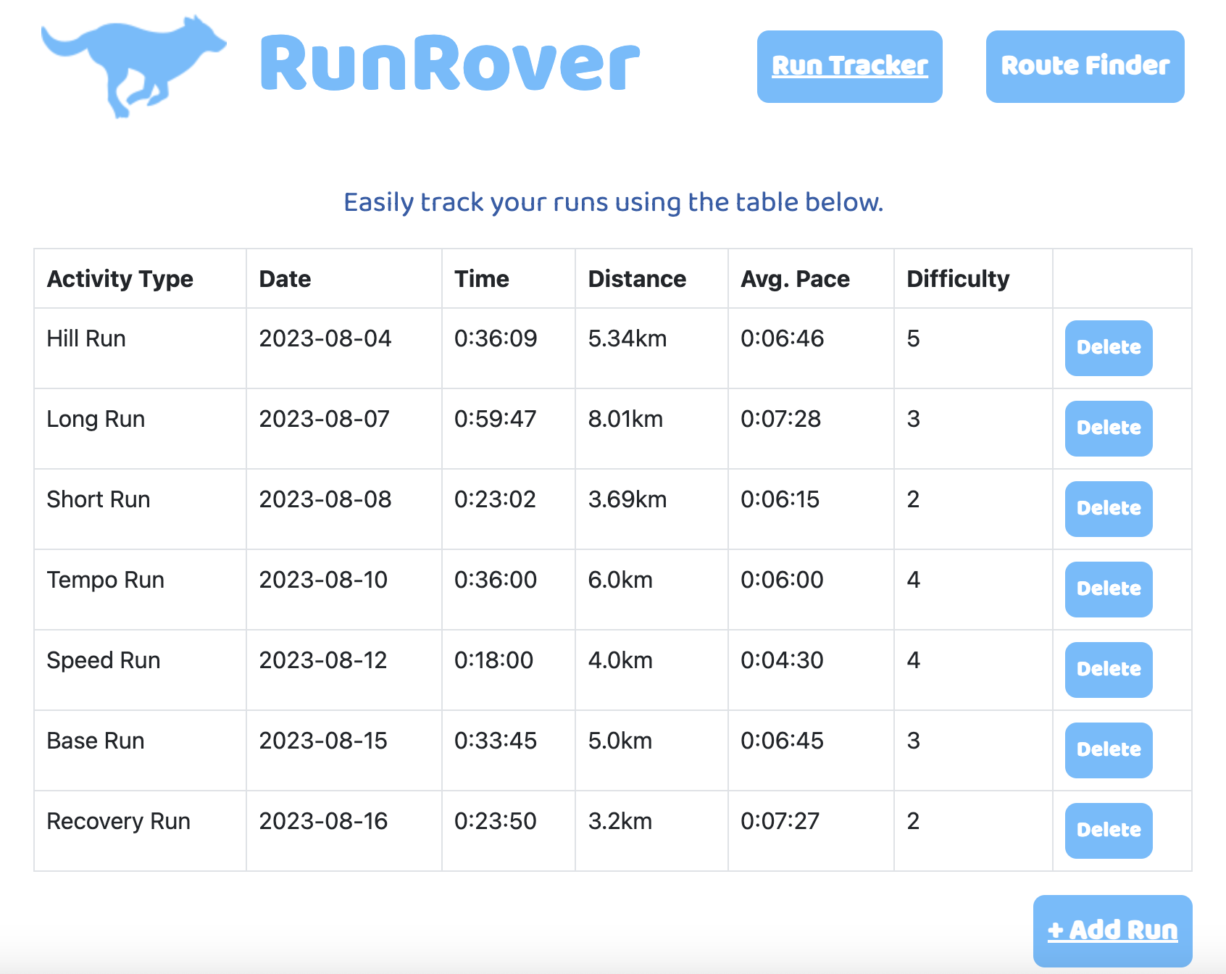1226x974 pixels.
Task: Remove the Speed Run row
Action: [1109, 670]
